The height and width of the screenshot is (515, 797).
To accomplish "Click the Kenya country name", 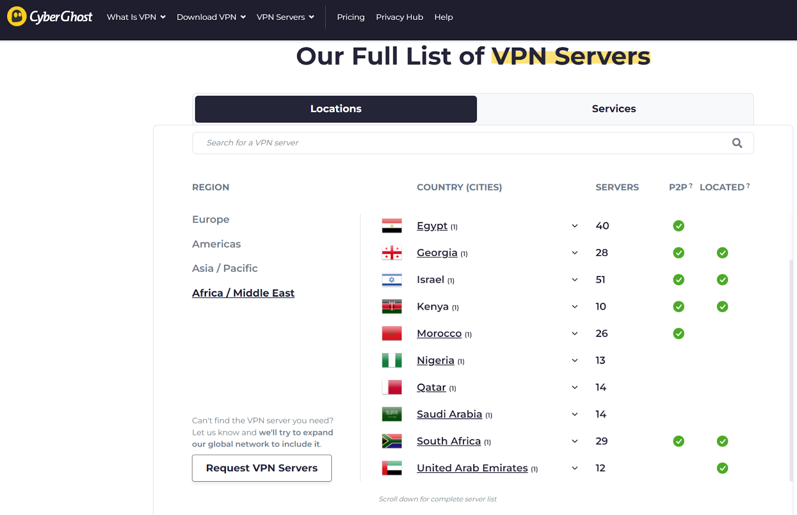I will point(432,307).
